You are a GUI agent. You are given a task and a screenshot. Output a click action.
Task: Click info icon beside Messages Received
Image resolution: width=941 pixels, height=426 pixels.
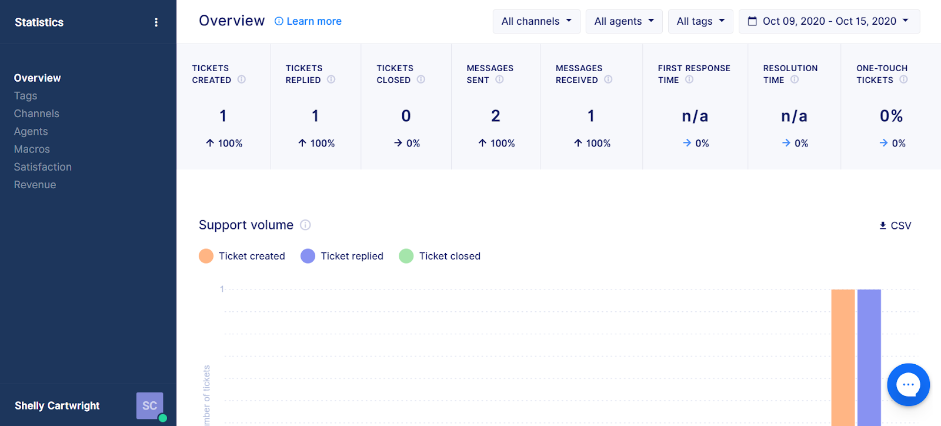pyautogui.click(x=608, y=79)
